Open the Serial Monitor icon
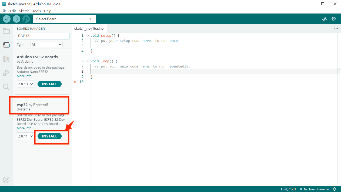This screenshot has width=341, height=192. pos(334,19)
